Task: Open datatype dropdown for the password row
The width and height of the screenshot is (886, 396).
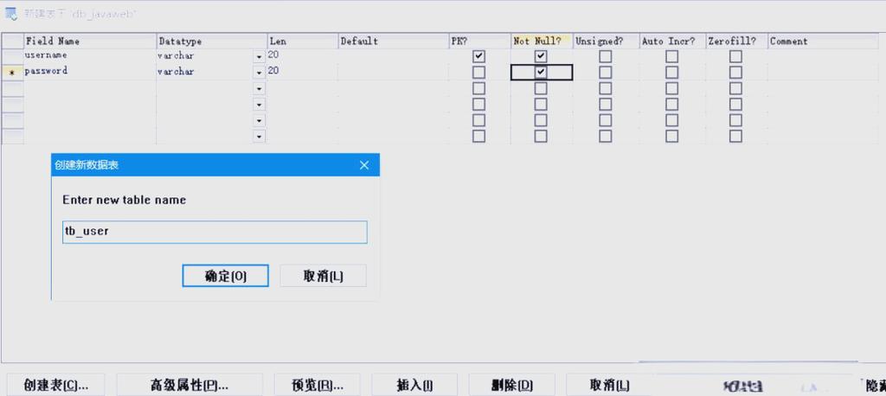Action: click(260, 73)
